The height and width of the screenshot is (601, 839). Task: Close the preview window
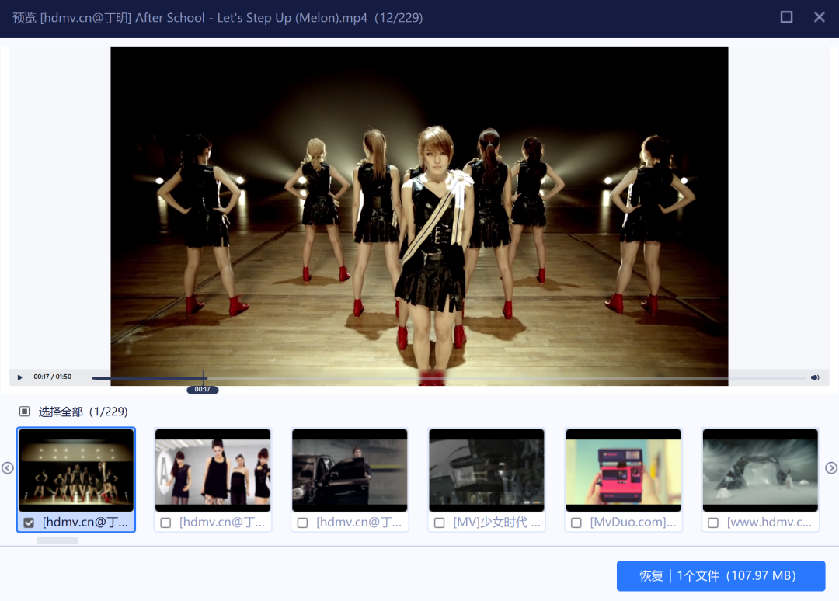tap(820, 17)
